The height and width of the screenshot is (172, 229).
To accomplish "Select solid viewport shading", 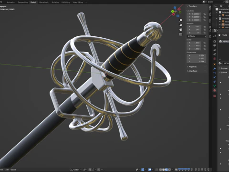I will coord(164,170).
